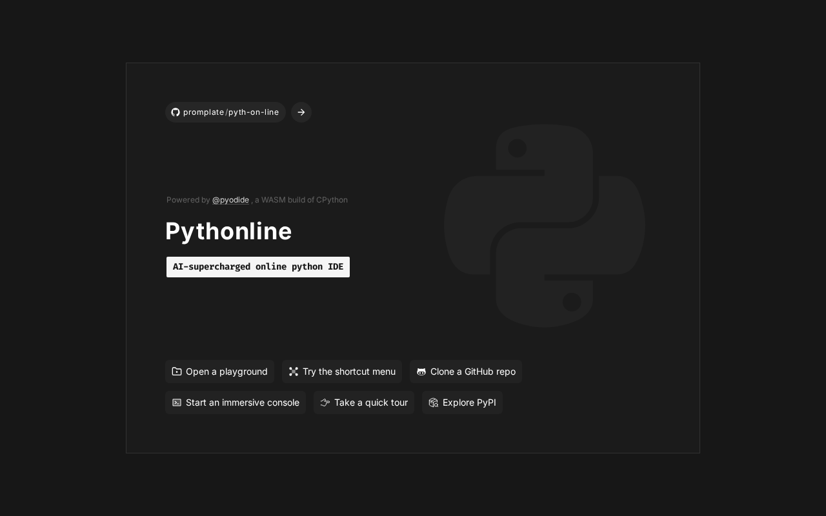Click the terminal icon beside Start an immersive console
Image resolution: width=826 pixels, height=516 pixels.
(x=177, y=402)
